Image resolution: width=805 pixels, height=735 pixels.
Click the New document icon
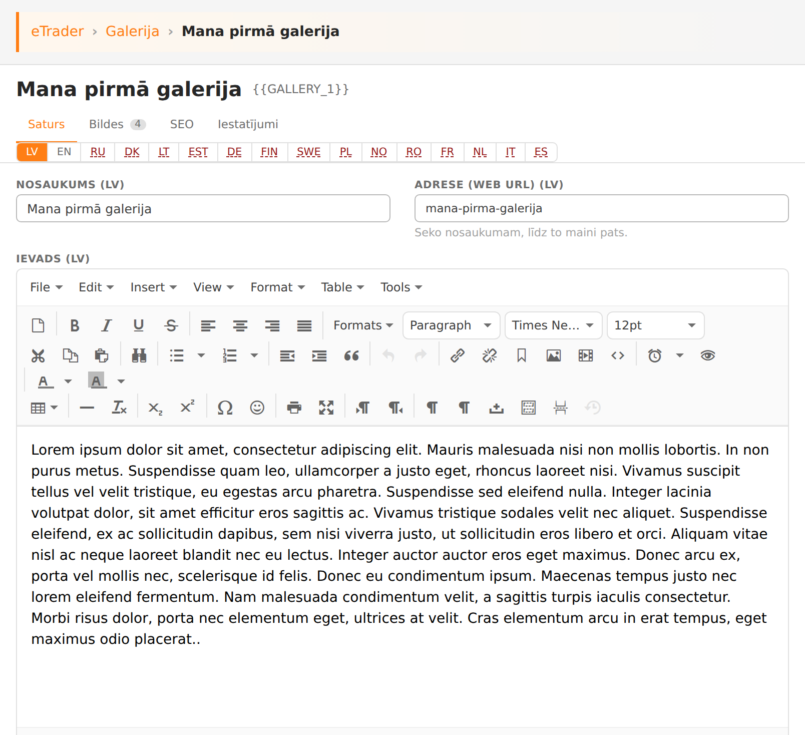point(38,325)
